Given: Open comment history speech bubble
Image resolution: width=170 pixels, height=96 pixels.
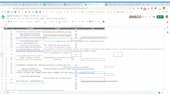Looking at the screenshot, I should (154, 17).
